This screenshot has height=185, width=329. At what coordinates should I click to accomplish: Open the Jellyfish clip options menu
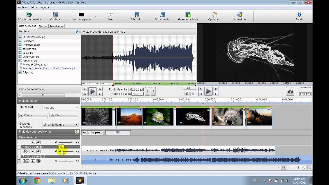tap(208, 110)
